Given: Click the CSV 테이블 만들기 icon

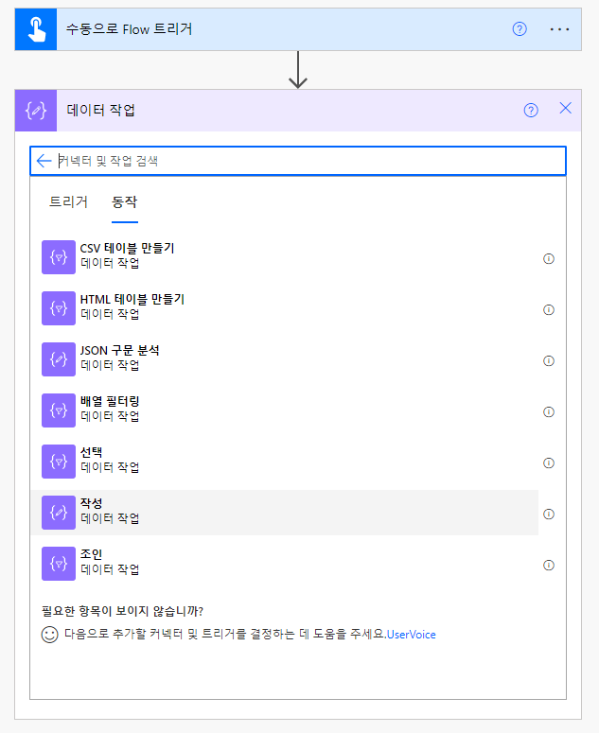Looking at the screenshot, I should 59,257.
